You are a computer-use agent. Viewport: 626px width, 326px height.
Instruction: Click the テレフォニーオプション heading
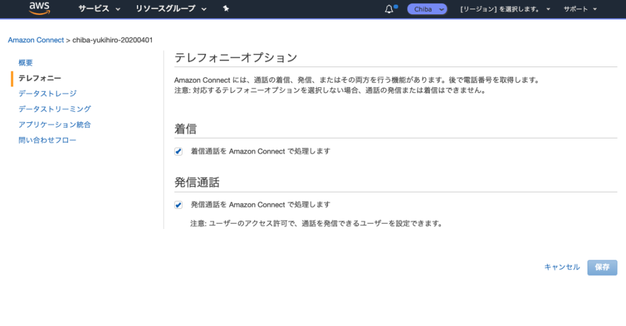point(236,58)
